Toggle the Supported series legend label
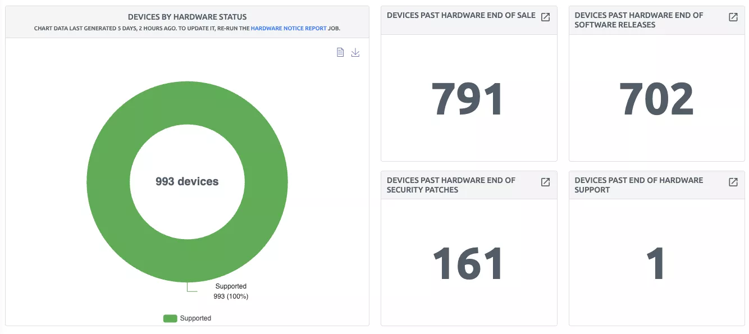749x334 pixels. pyautogui.click(x=195, y=318)
